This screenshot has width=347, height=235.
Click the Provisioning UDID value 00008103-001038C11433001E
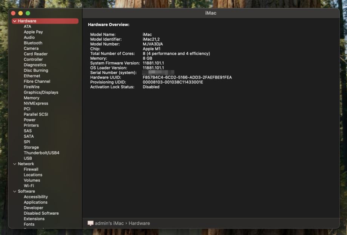(x=173, y=82)
